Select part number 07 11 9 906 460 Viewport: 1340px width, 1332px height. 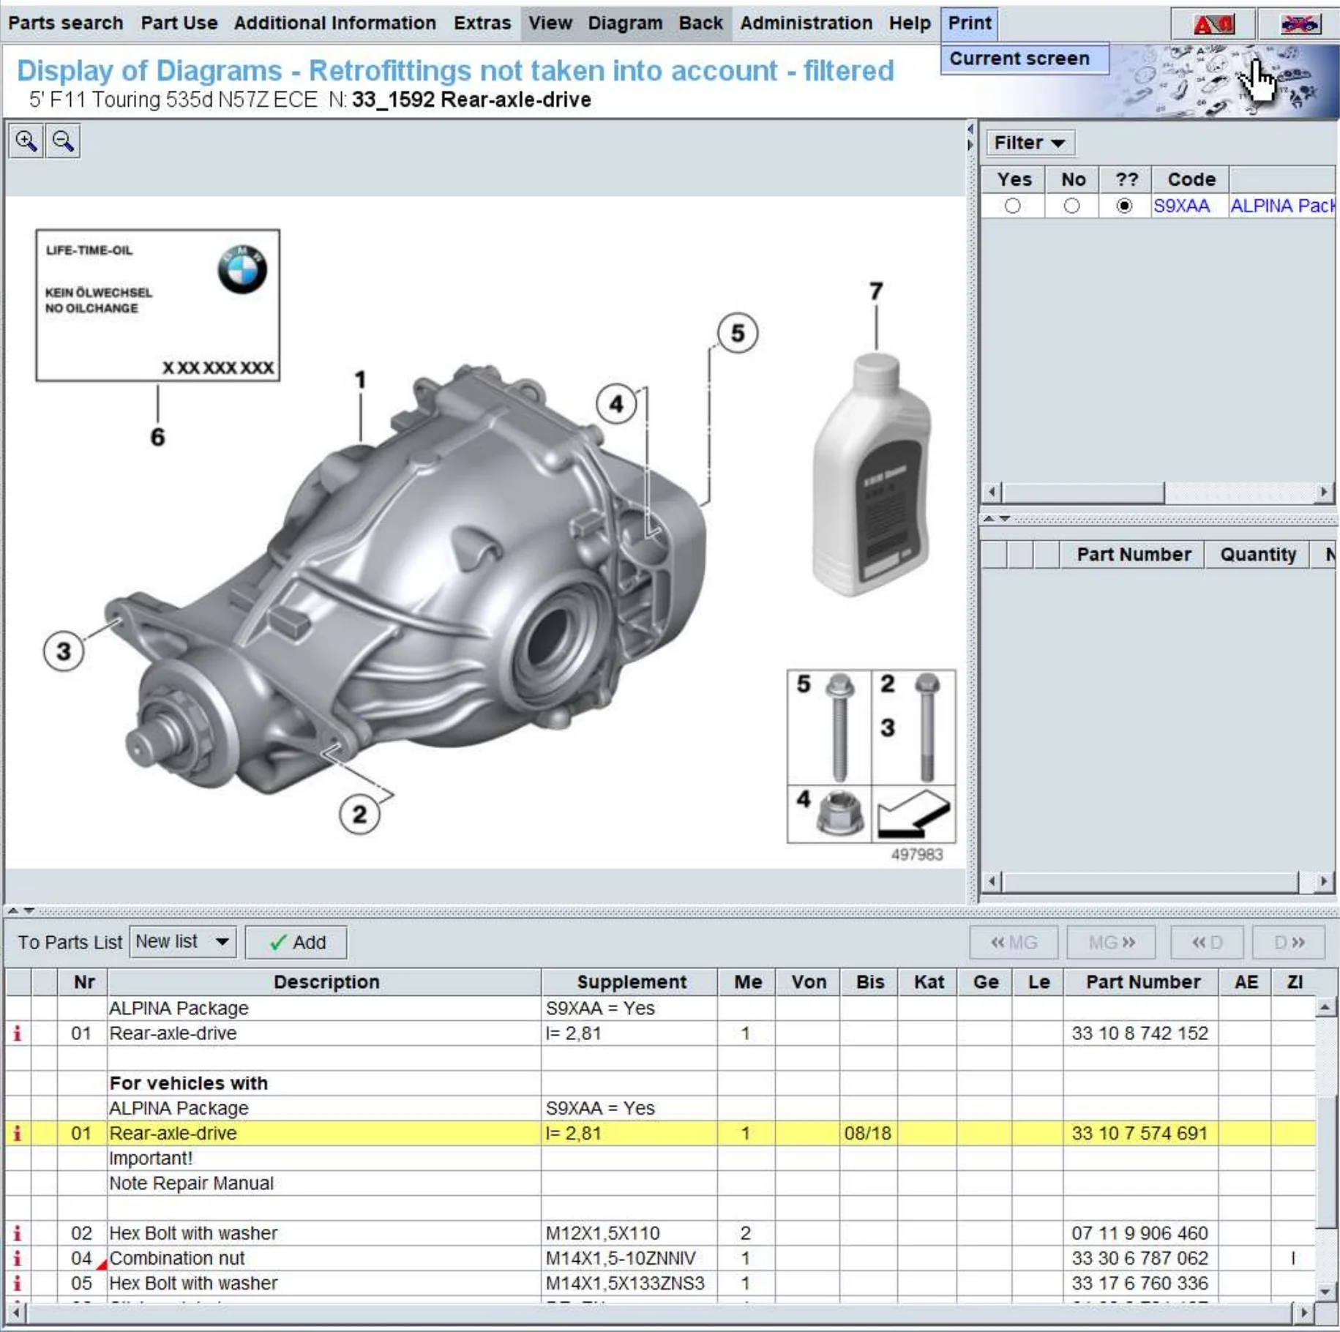pyautogui.click(x=1139, y=1233)
